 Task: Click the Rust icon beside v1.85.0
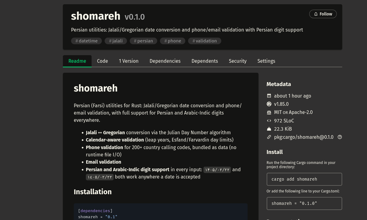point(269,104)
